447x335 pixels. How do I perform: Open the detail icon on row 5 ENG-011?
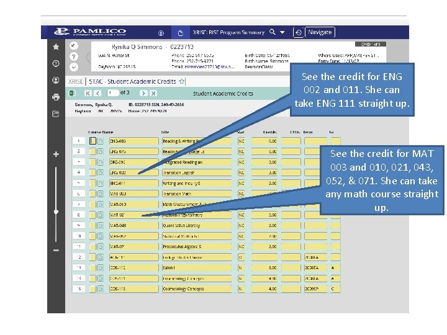point(100,183)
